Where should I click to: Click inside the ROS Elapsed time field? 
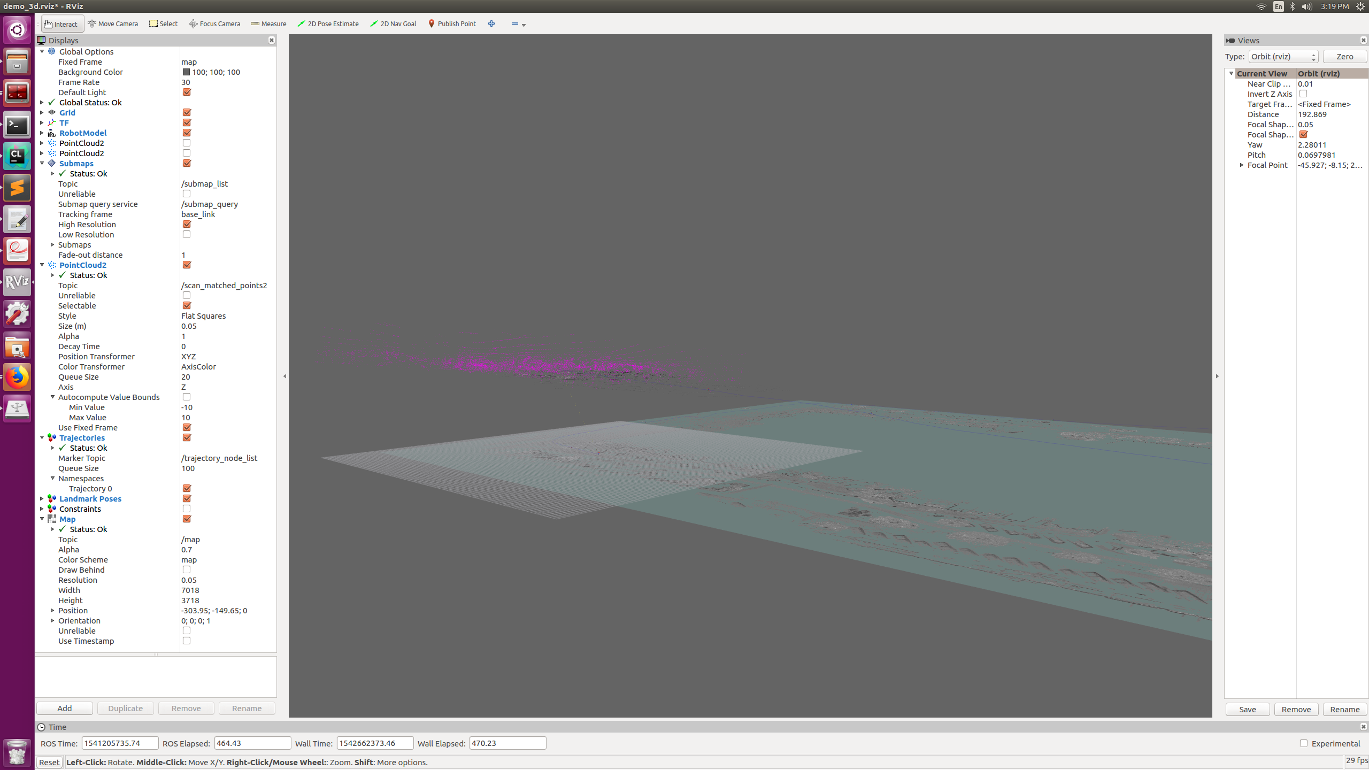[251, 743]
